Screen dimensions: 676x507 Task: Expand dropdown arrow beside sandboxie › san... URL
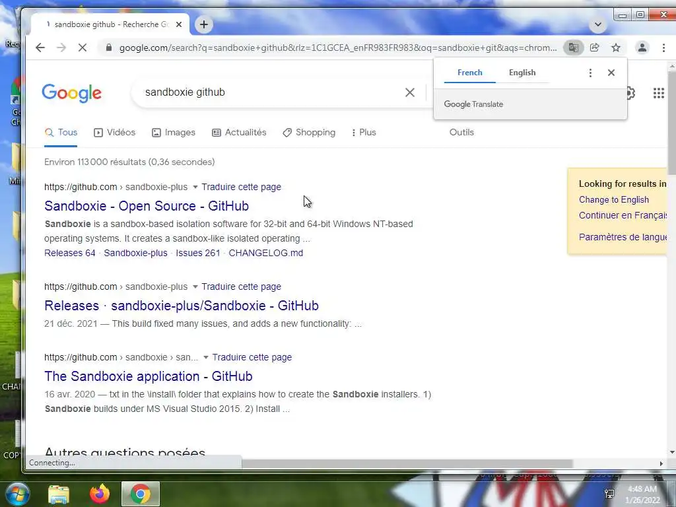click(206, 357)
